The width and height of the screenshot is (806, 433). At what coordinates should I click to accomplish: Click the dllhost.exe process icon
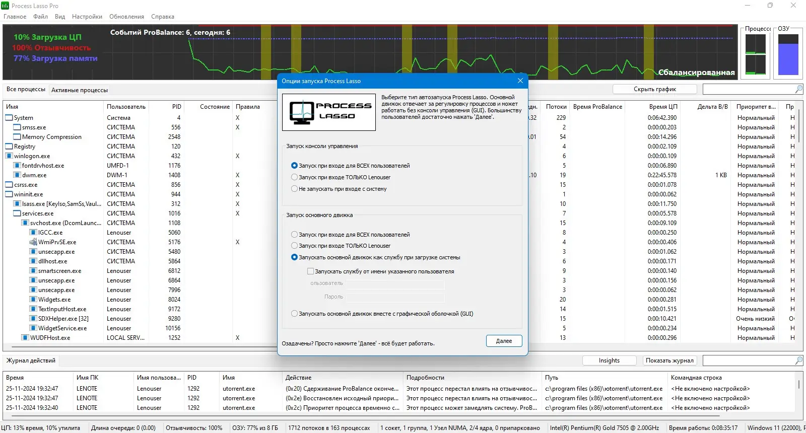(x=33, y=261)
